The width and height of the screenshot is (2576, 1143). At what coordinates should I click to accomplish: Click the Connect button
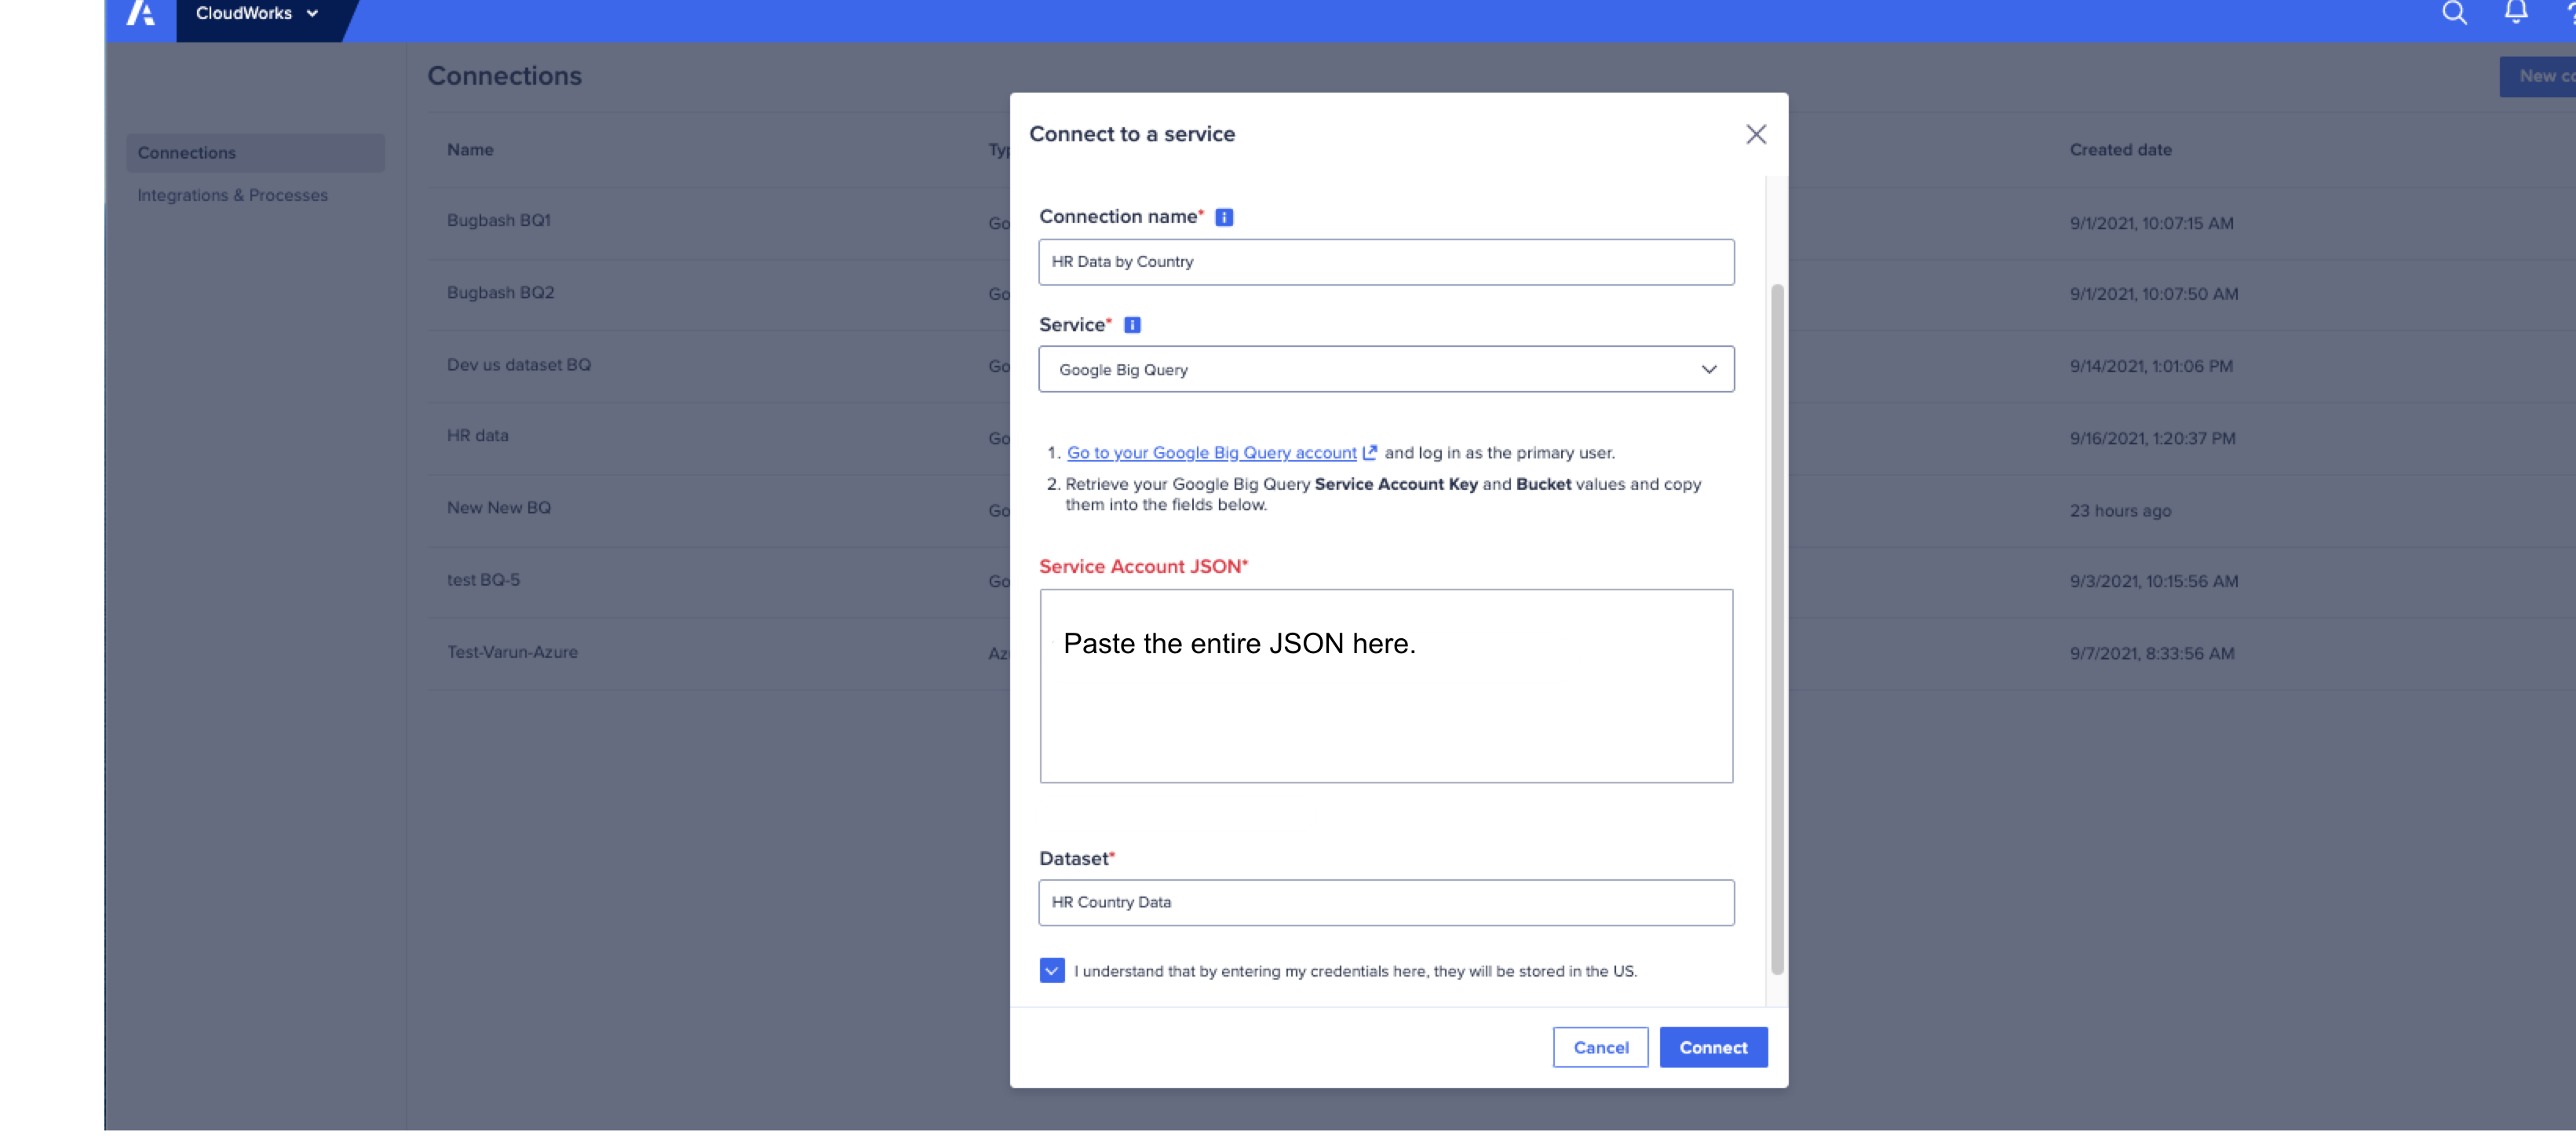coord(1712,1047)
